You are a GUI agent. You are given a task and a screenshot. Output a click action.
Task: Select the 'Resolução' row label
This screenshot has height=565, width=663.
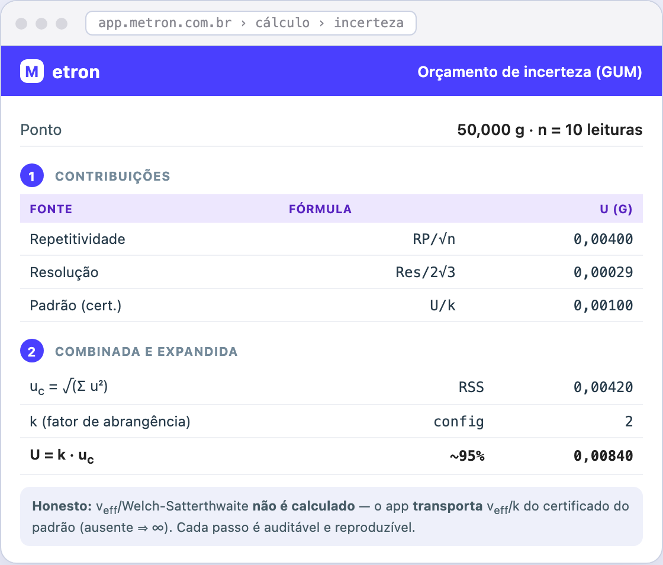(x=64, y=272)
